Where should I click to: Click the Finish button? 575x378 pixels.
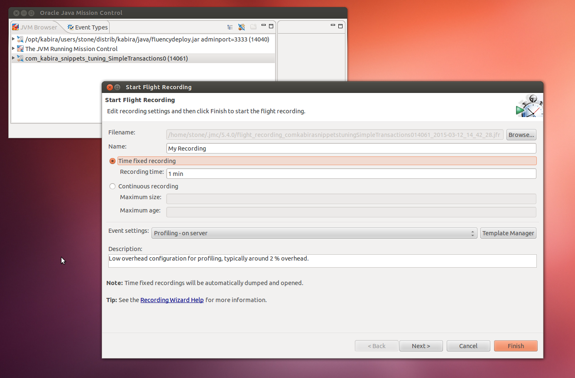pos(516,346)
